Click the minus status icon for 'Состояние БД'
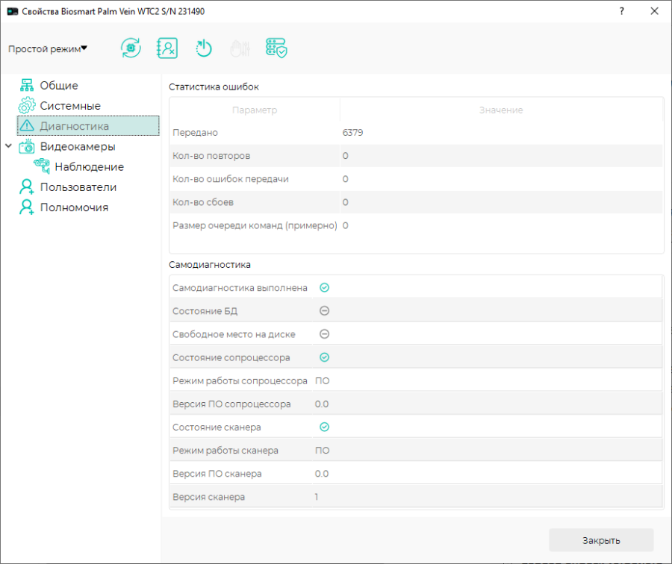The image size is (672, 564). point(325,310)
